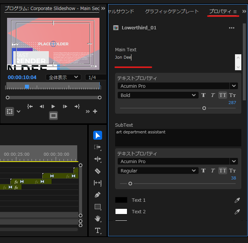Switch to the プロパティ tab
Image resolution: width=248 pixels, height=243 pixels.
[220, 12]
